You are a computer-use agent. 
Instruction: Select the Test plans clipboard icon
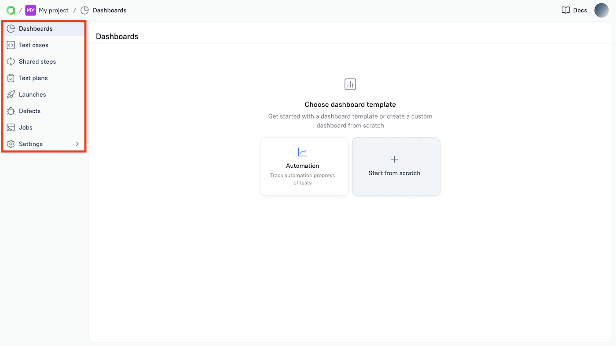[10, 78]
